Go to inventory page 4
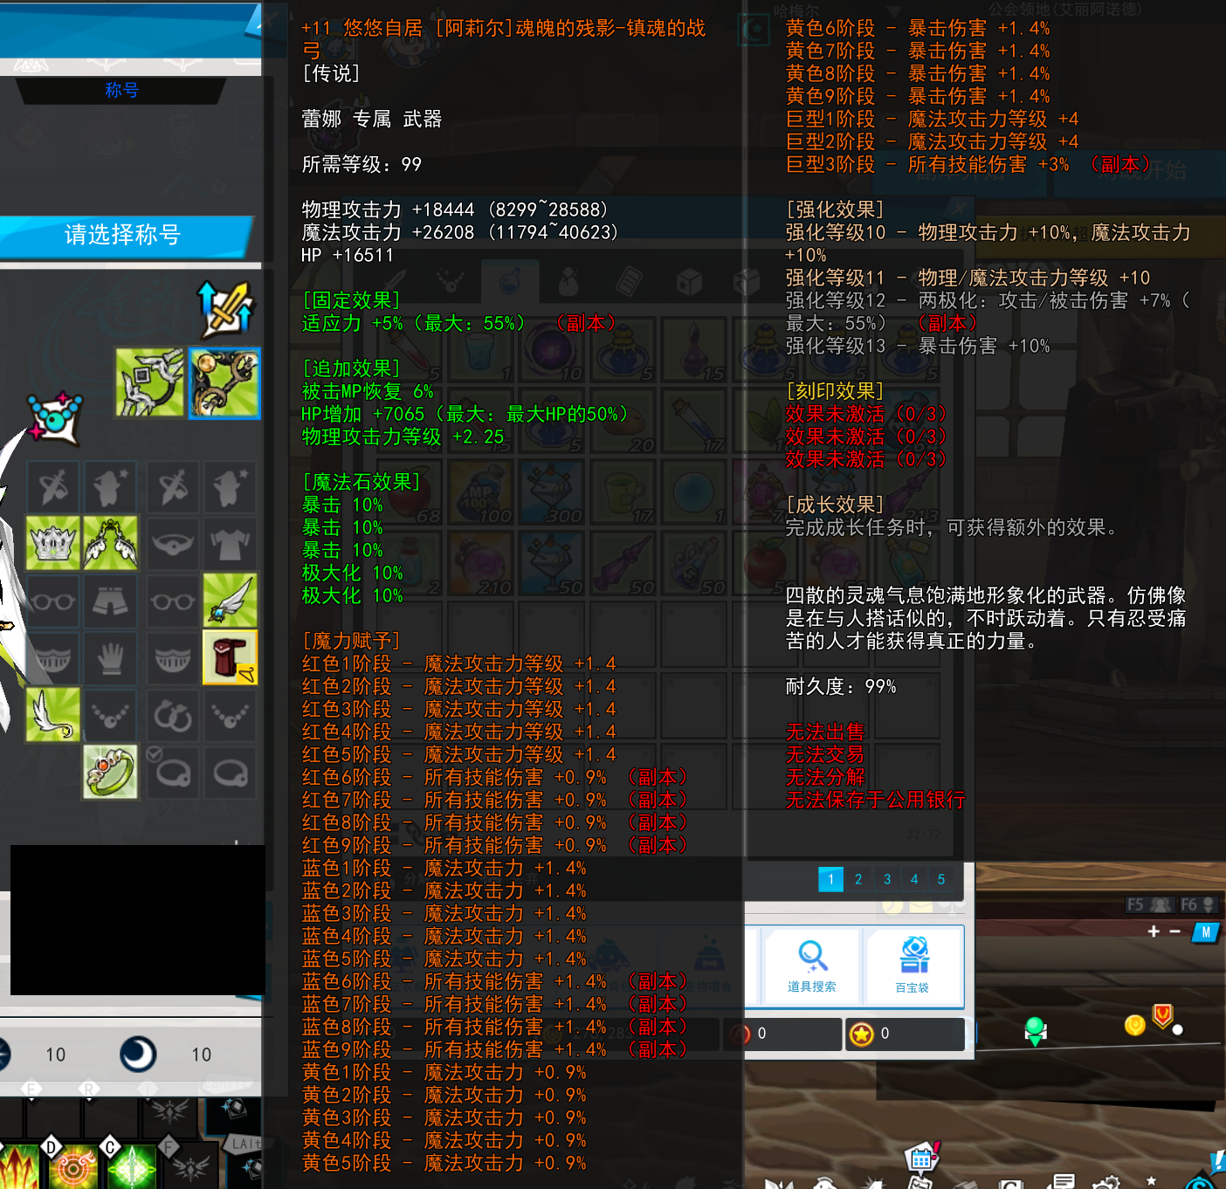This screenshot has width=1226, height=1189. point(914,879)
